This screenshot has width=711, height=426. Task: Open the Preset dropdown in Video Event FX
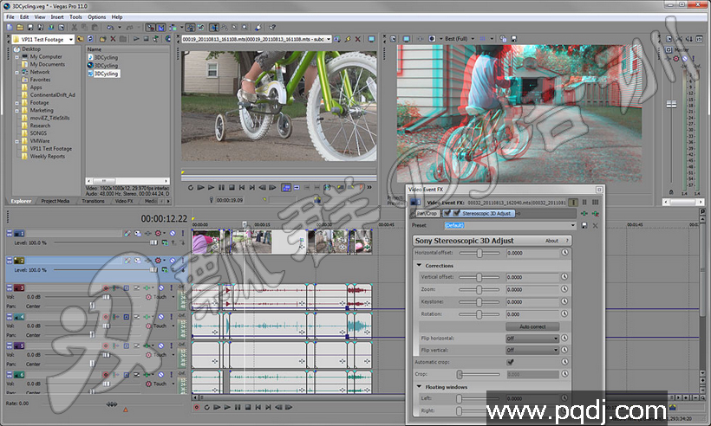(x=572, y=225)
